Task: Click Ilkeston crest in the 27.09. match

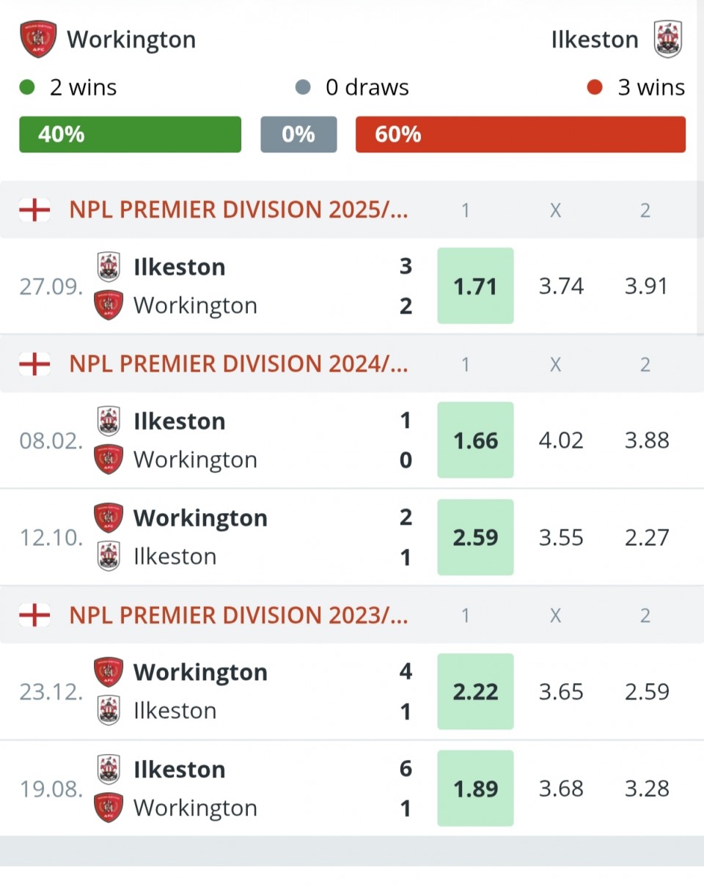Action: (109, 267)
